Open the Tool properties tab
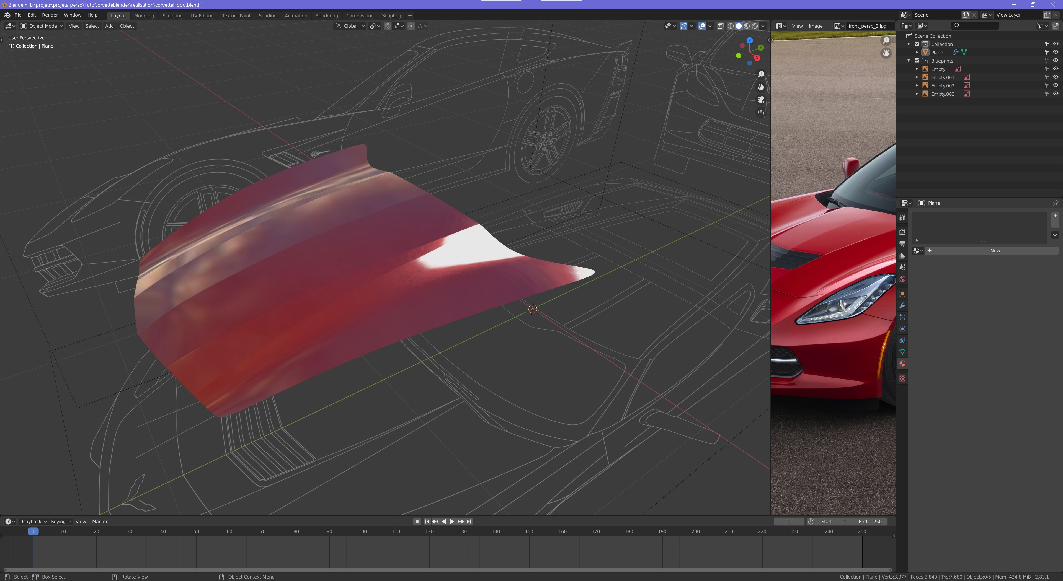 (902, 217)
